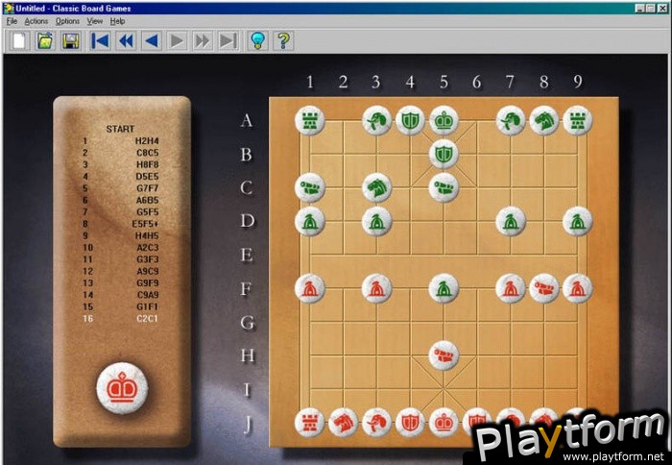672x465 pixels.
Task: Select green cannon at C1
Action: pyautogui.click(x=309, y=187)
